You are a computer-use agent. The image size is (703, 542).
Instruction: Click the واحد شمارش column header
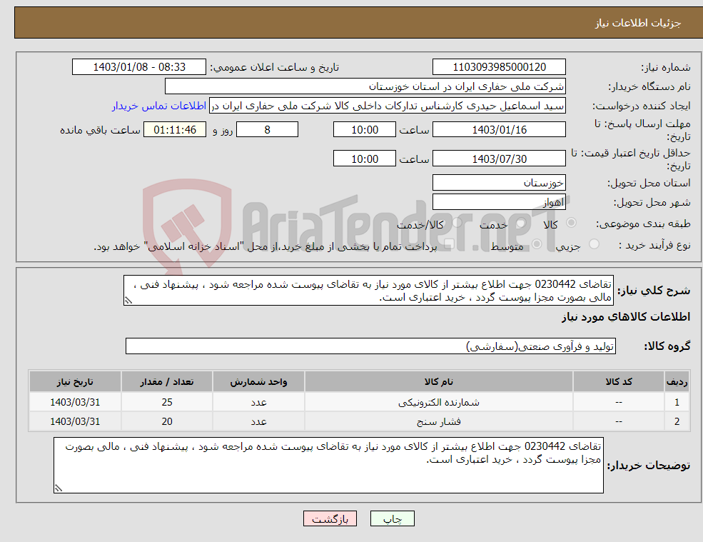[x=258, y=382]
